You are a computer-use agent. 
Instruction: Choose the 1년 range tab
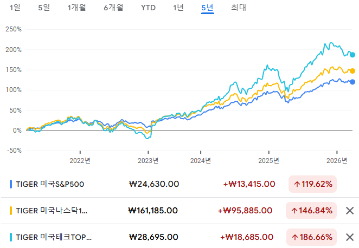click(178, 8)
